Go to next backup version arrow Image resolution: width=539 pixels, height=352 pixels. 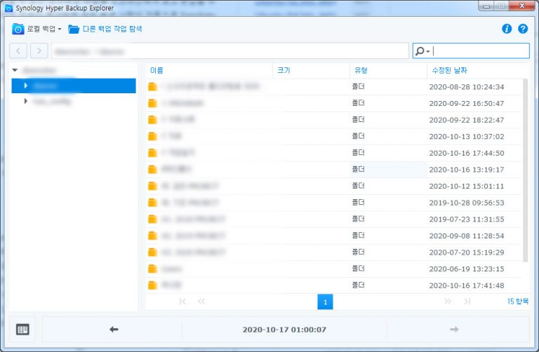[455, 330]
